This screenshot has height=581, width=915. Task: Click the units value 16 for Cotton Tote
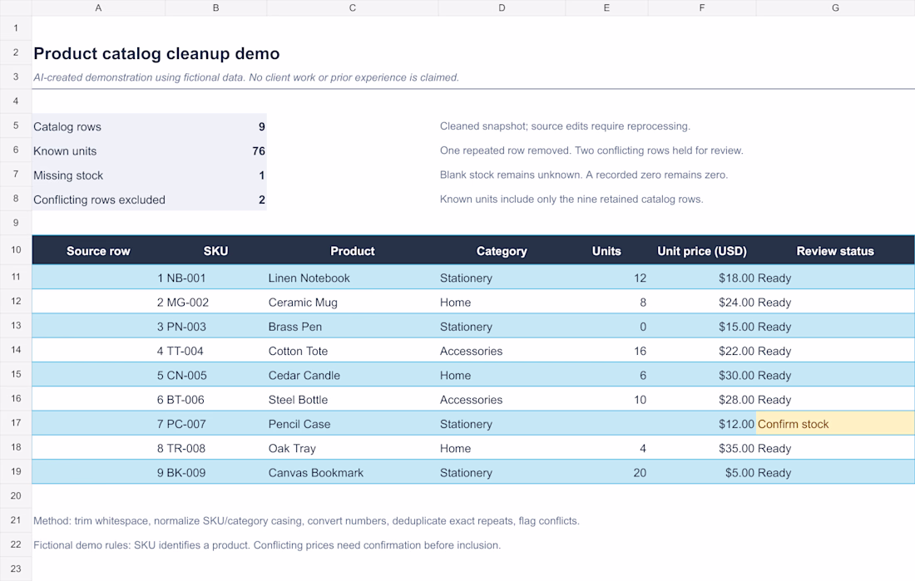click(x=607, y=351)
